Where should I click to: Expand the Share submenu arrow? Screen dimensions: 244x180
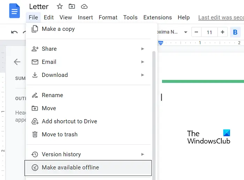click(x=142, y=49)
